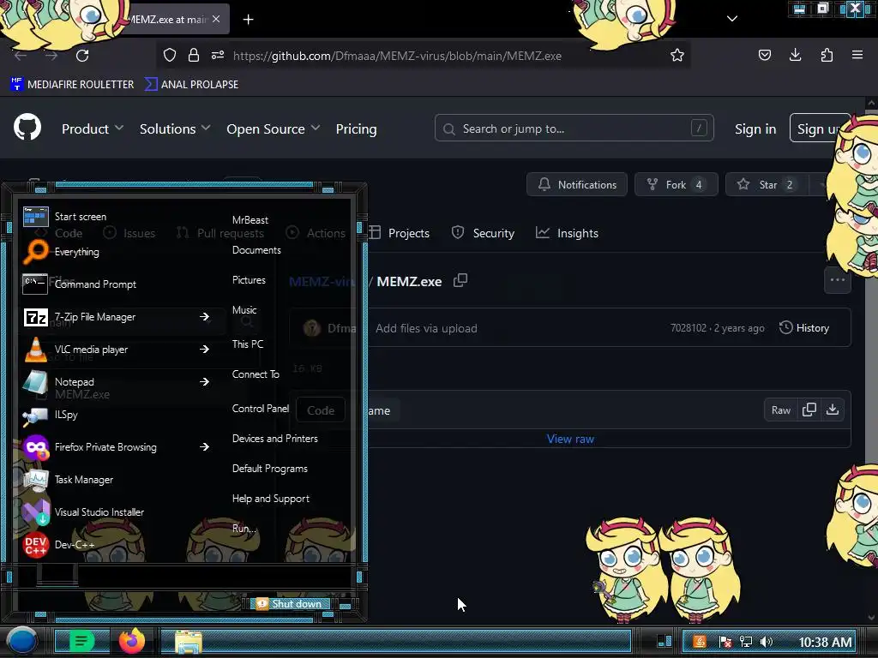
Task: Open file History link
Action: pos(804,328)
